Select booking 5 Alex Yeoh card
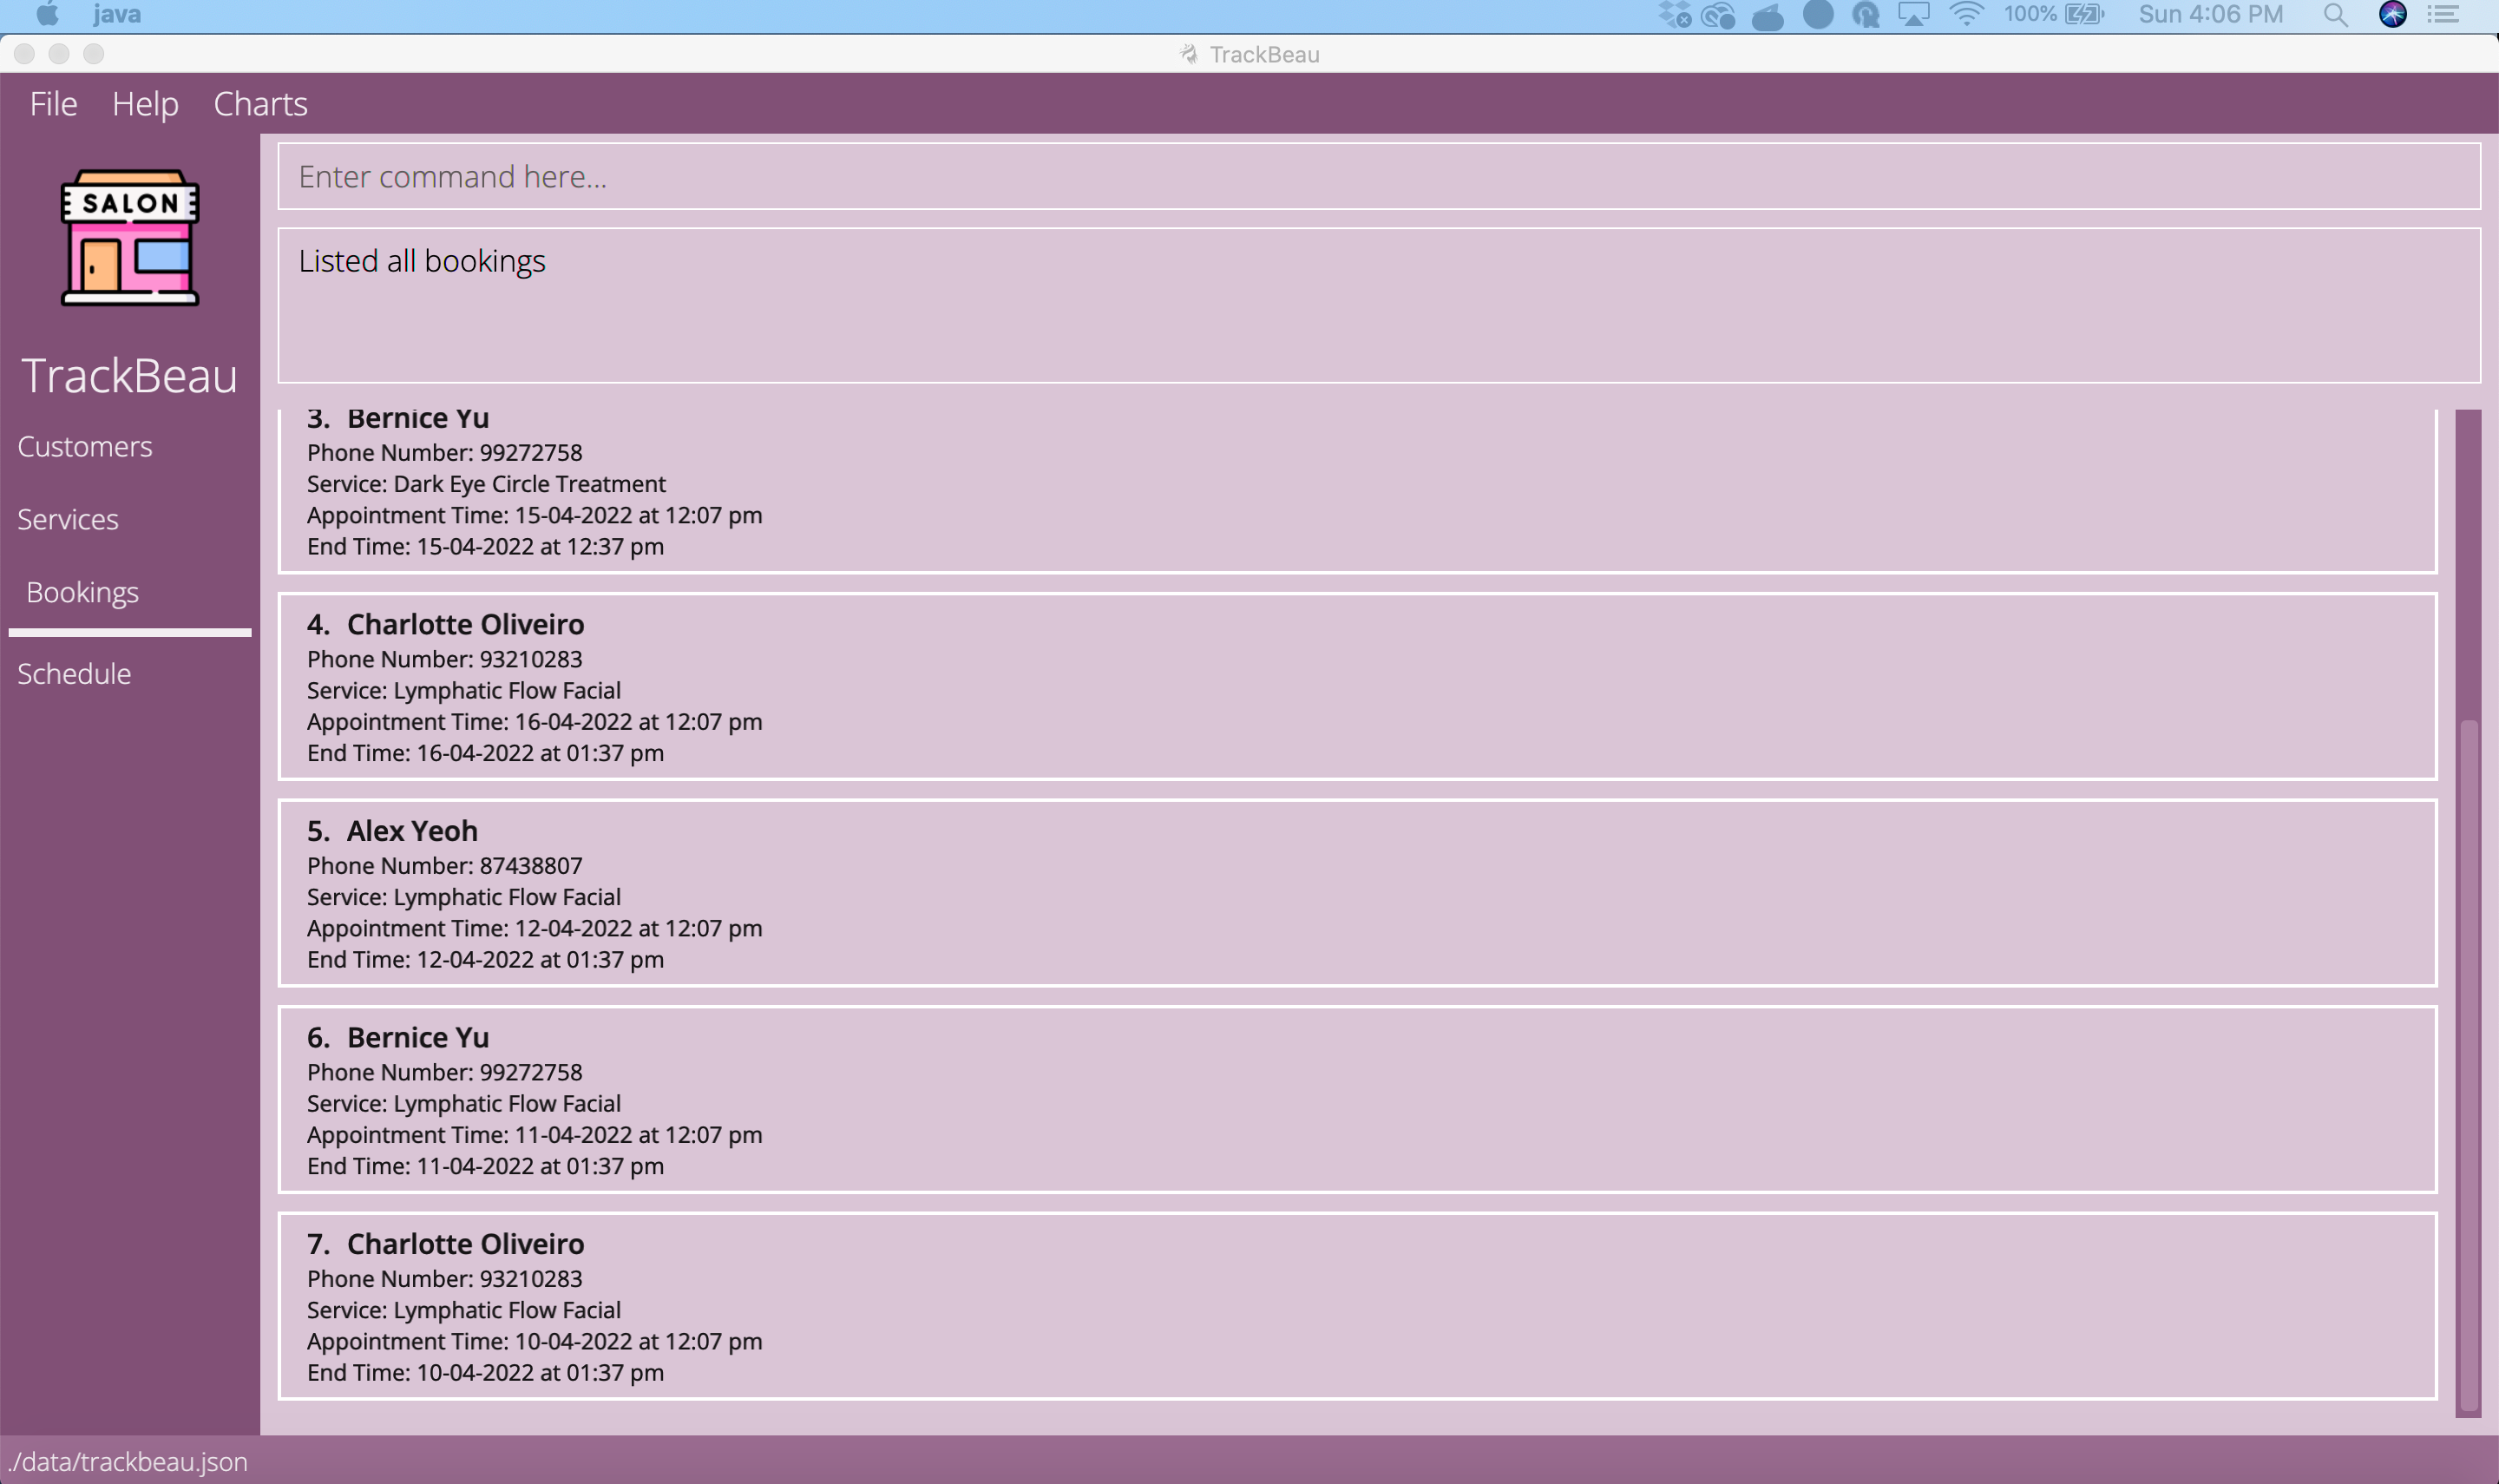 tap(1356, 893)
